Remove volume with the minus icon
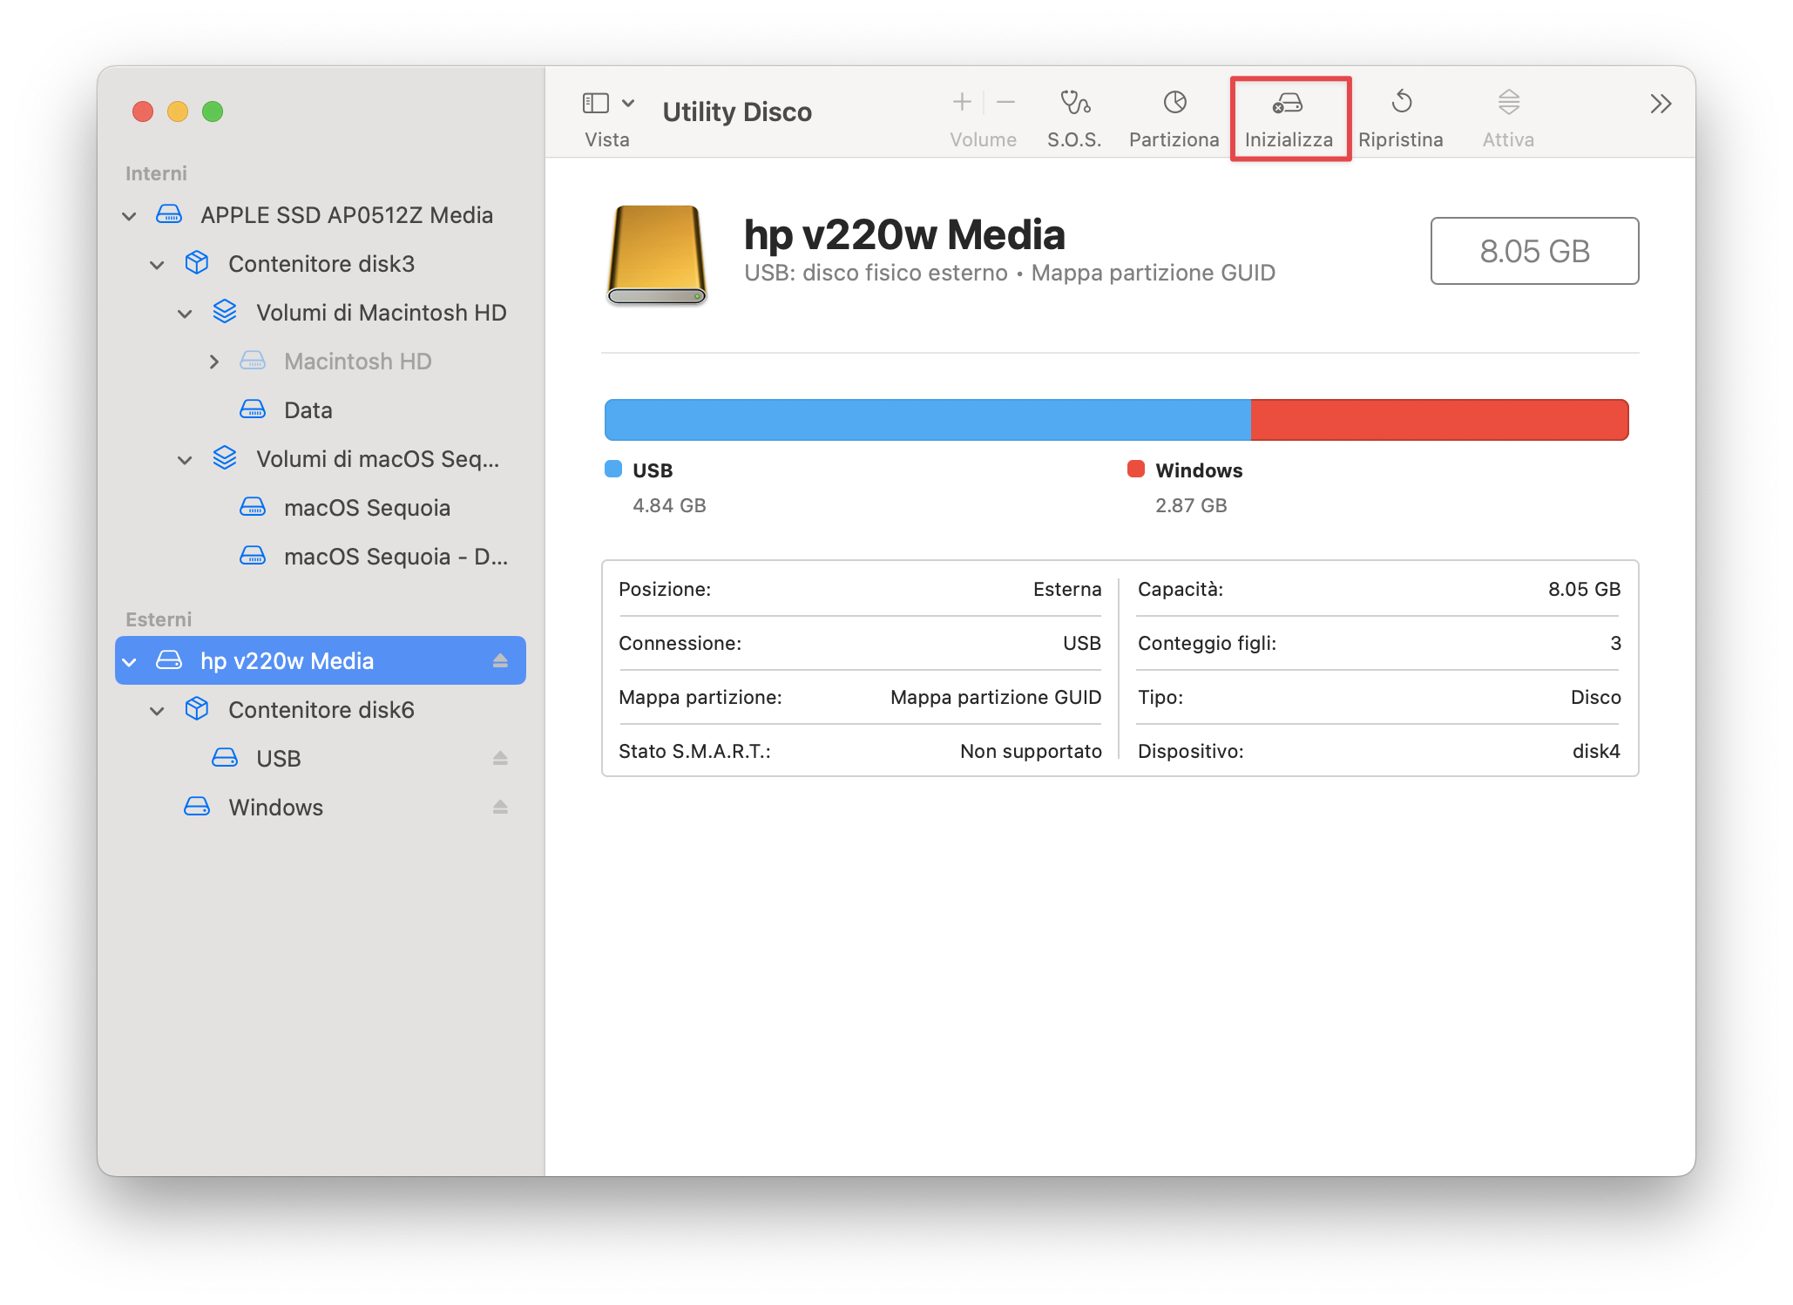The image size is (1793, 1305). (x=1005, y=103)
